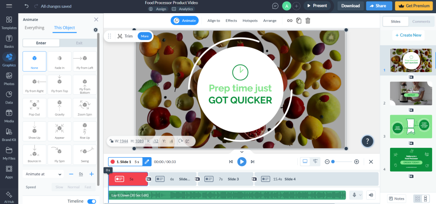
Task: Switch to advanced timeline view icon
Action: tap(315, 161)
